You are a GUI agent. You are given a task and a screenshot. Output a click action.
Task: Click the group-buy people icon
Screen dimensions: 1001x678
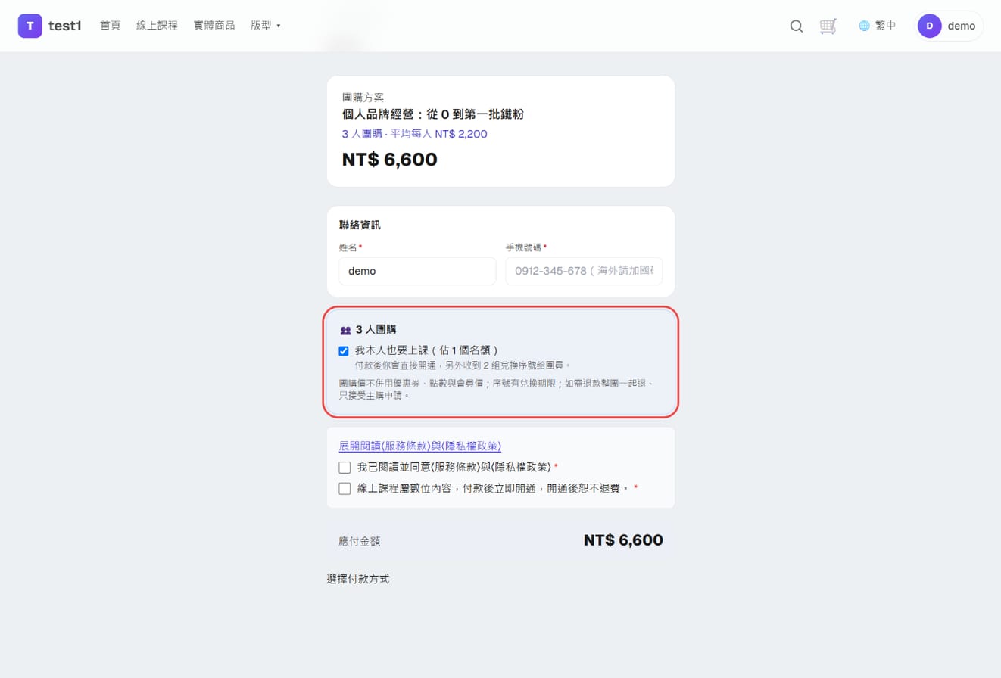click(345, 330)
